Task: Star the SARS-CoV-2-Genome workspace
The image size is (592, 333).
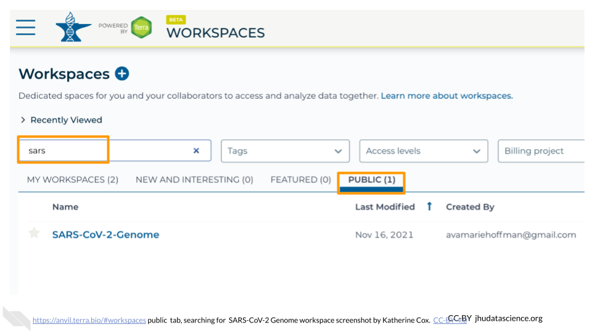Action: (x=34, y=233)
